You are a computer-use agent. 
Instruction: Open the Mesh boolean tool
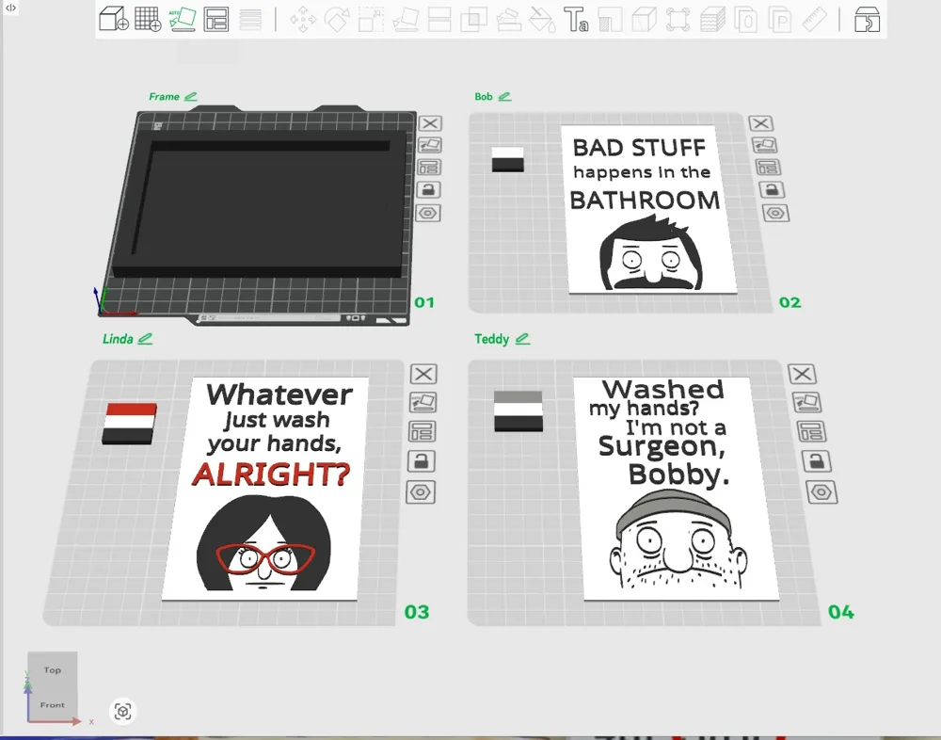474,19
